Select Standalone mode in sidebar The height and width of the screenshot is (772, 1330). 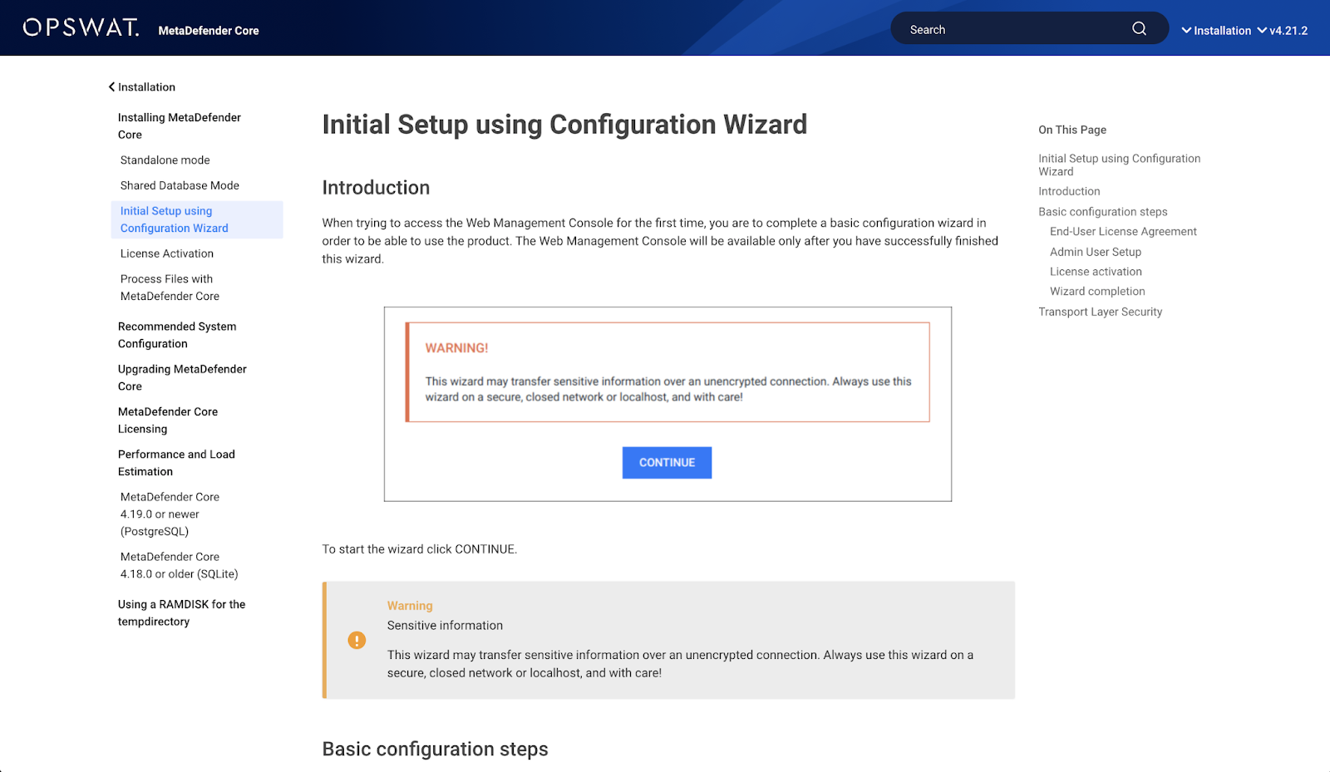[165, 160]
